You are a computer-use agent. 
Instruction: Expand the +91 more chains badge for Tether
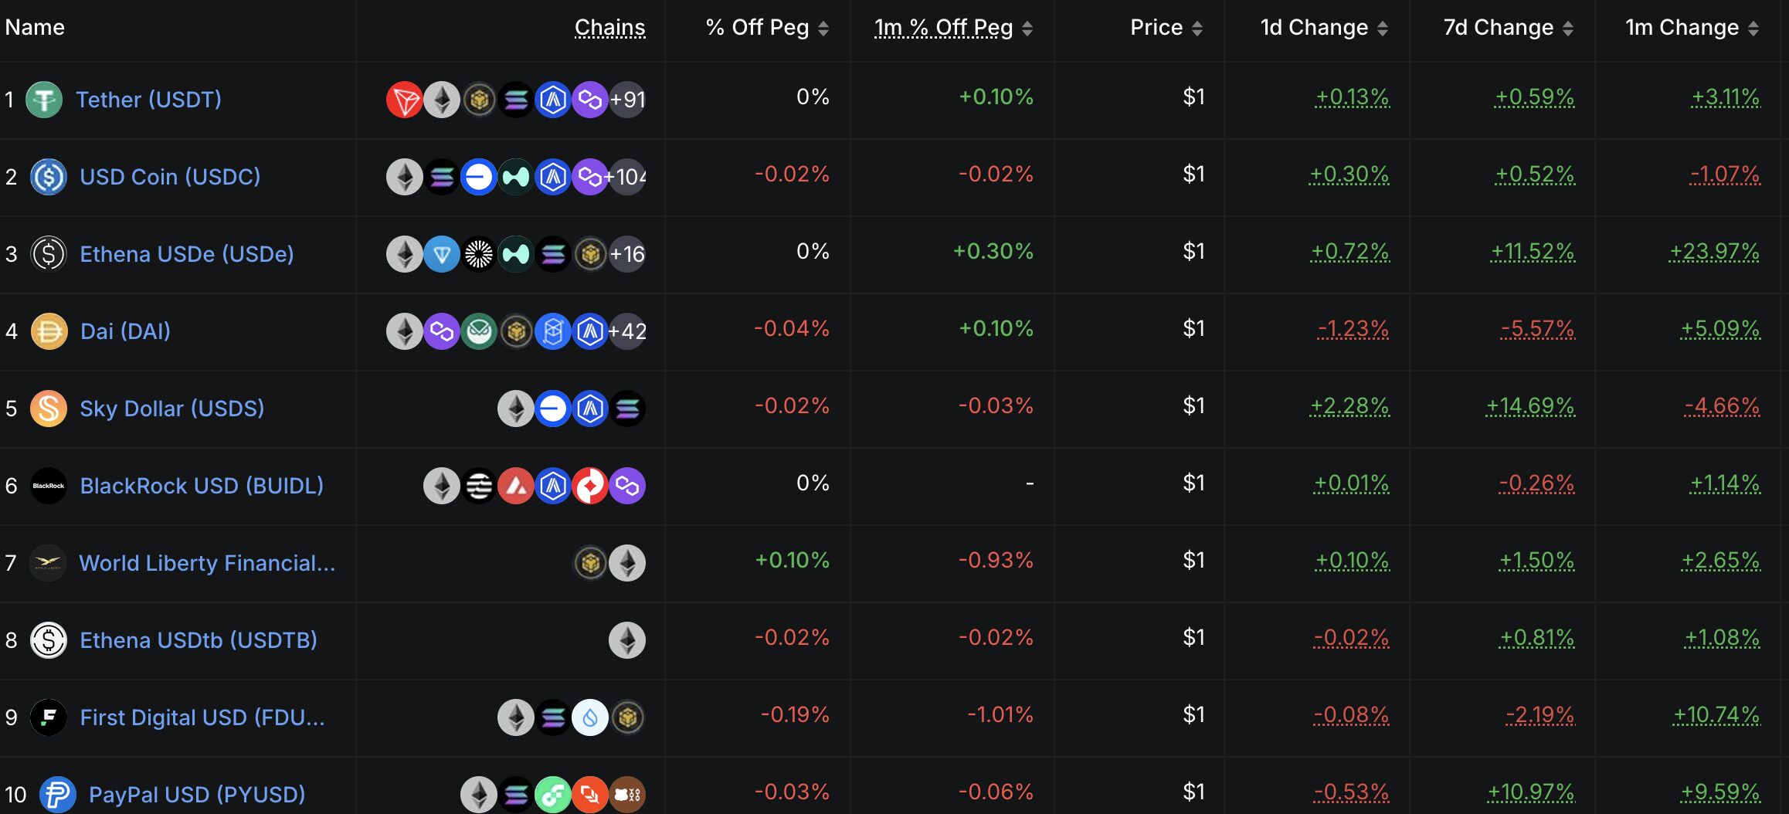coord(627,100)
